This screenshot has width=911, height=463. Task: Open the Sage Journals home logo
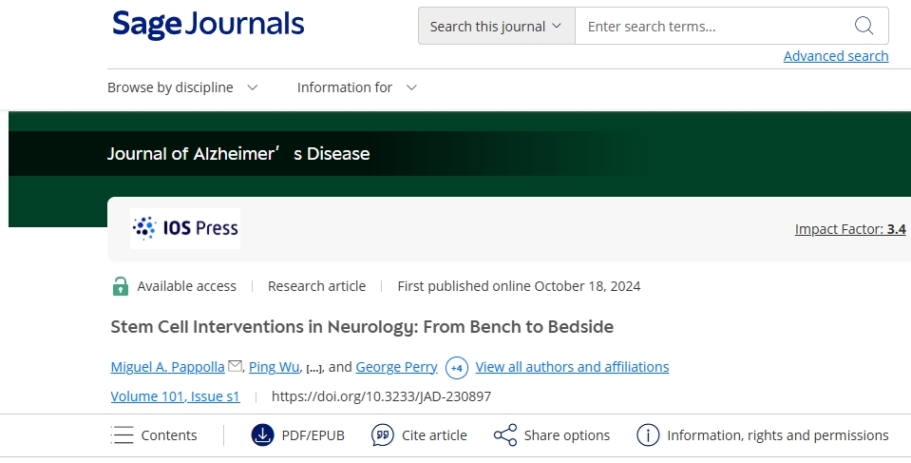click(208, 26)
